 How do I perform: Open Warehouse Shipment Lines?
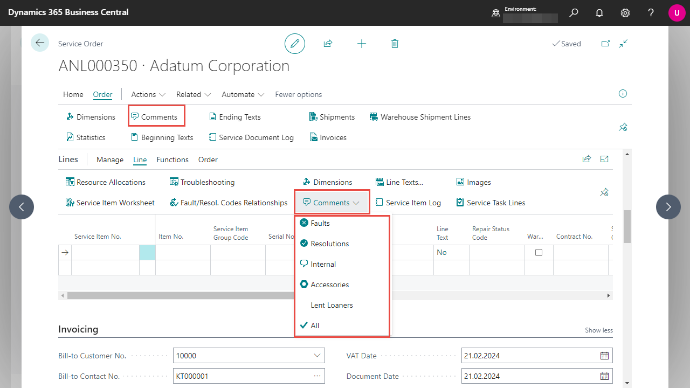420,117
